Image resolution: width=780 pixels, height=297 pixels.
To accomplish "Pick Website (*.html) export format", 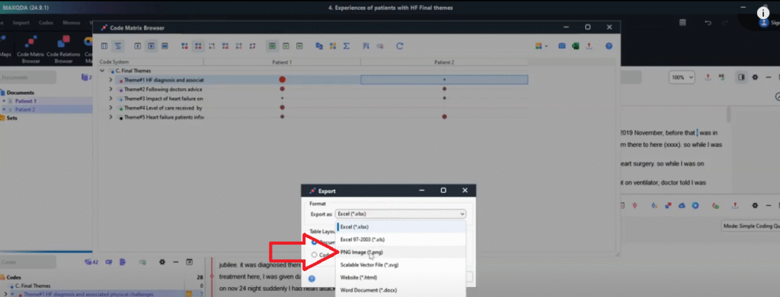I will pos(358,278).
